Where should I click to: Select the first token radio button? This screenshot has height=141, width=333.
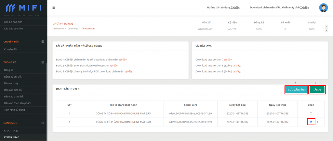tap(311, 113)
